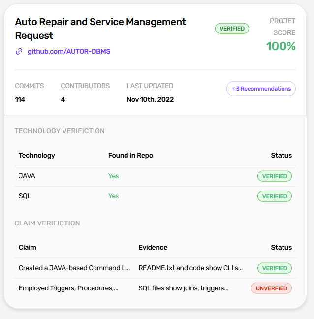The width and height of the screenshot is (314, 319).
Task: Expand truncated claim 'Employed Triggers, Procedures,...'
Action: coord(68,288)
